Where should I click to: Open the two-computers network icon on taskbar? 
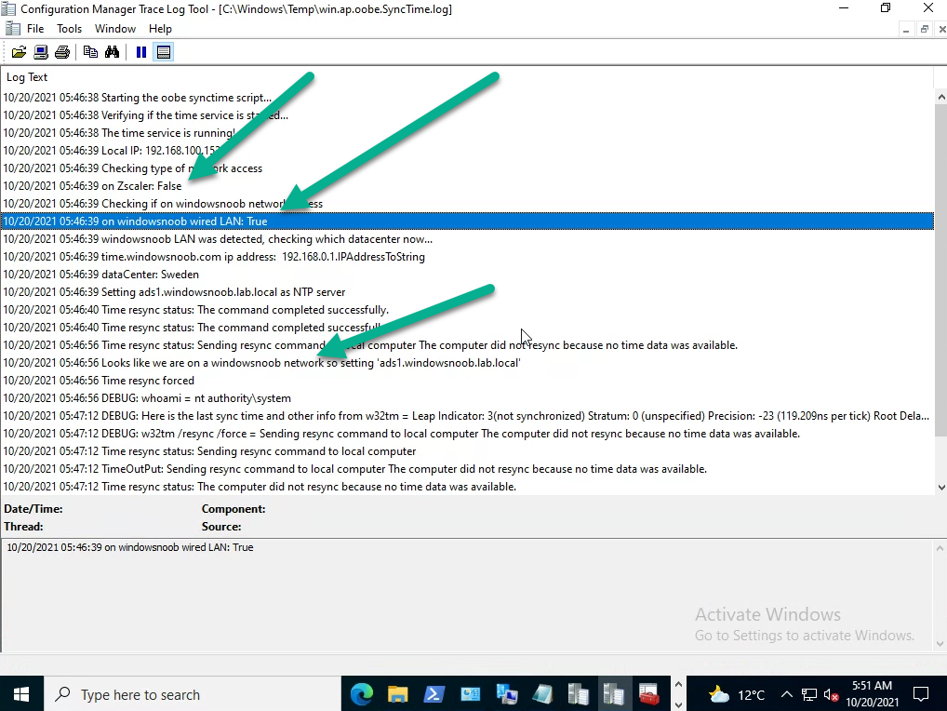(506, 694)
